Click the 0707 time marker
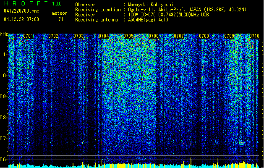The image size is (264, 168). 179,36
